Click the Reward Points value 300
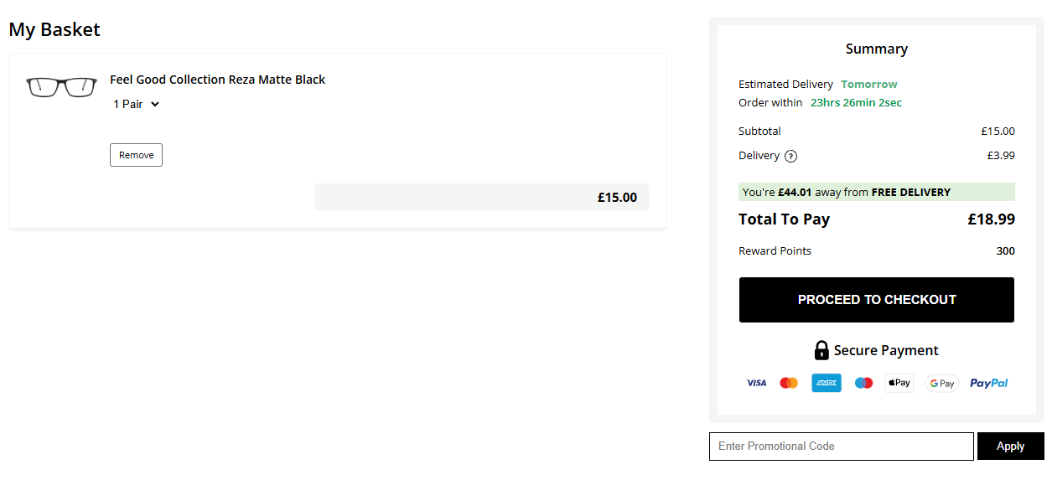Viewport: 1052px width, 480px height. [1005, 251]
